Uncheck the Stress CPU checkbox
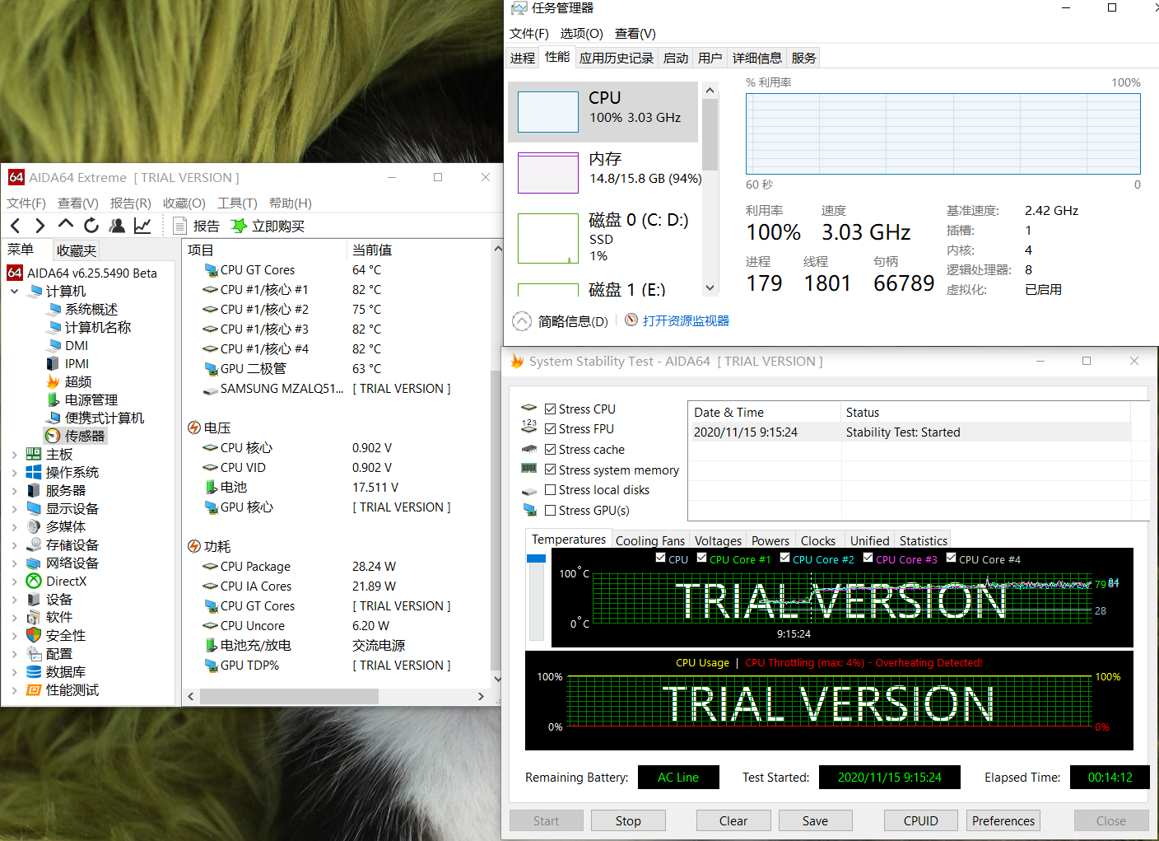Viewport: 1159px width, 841px height. pos(550,409)
